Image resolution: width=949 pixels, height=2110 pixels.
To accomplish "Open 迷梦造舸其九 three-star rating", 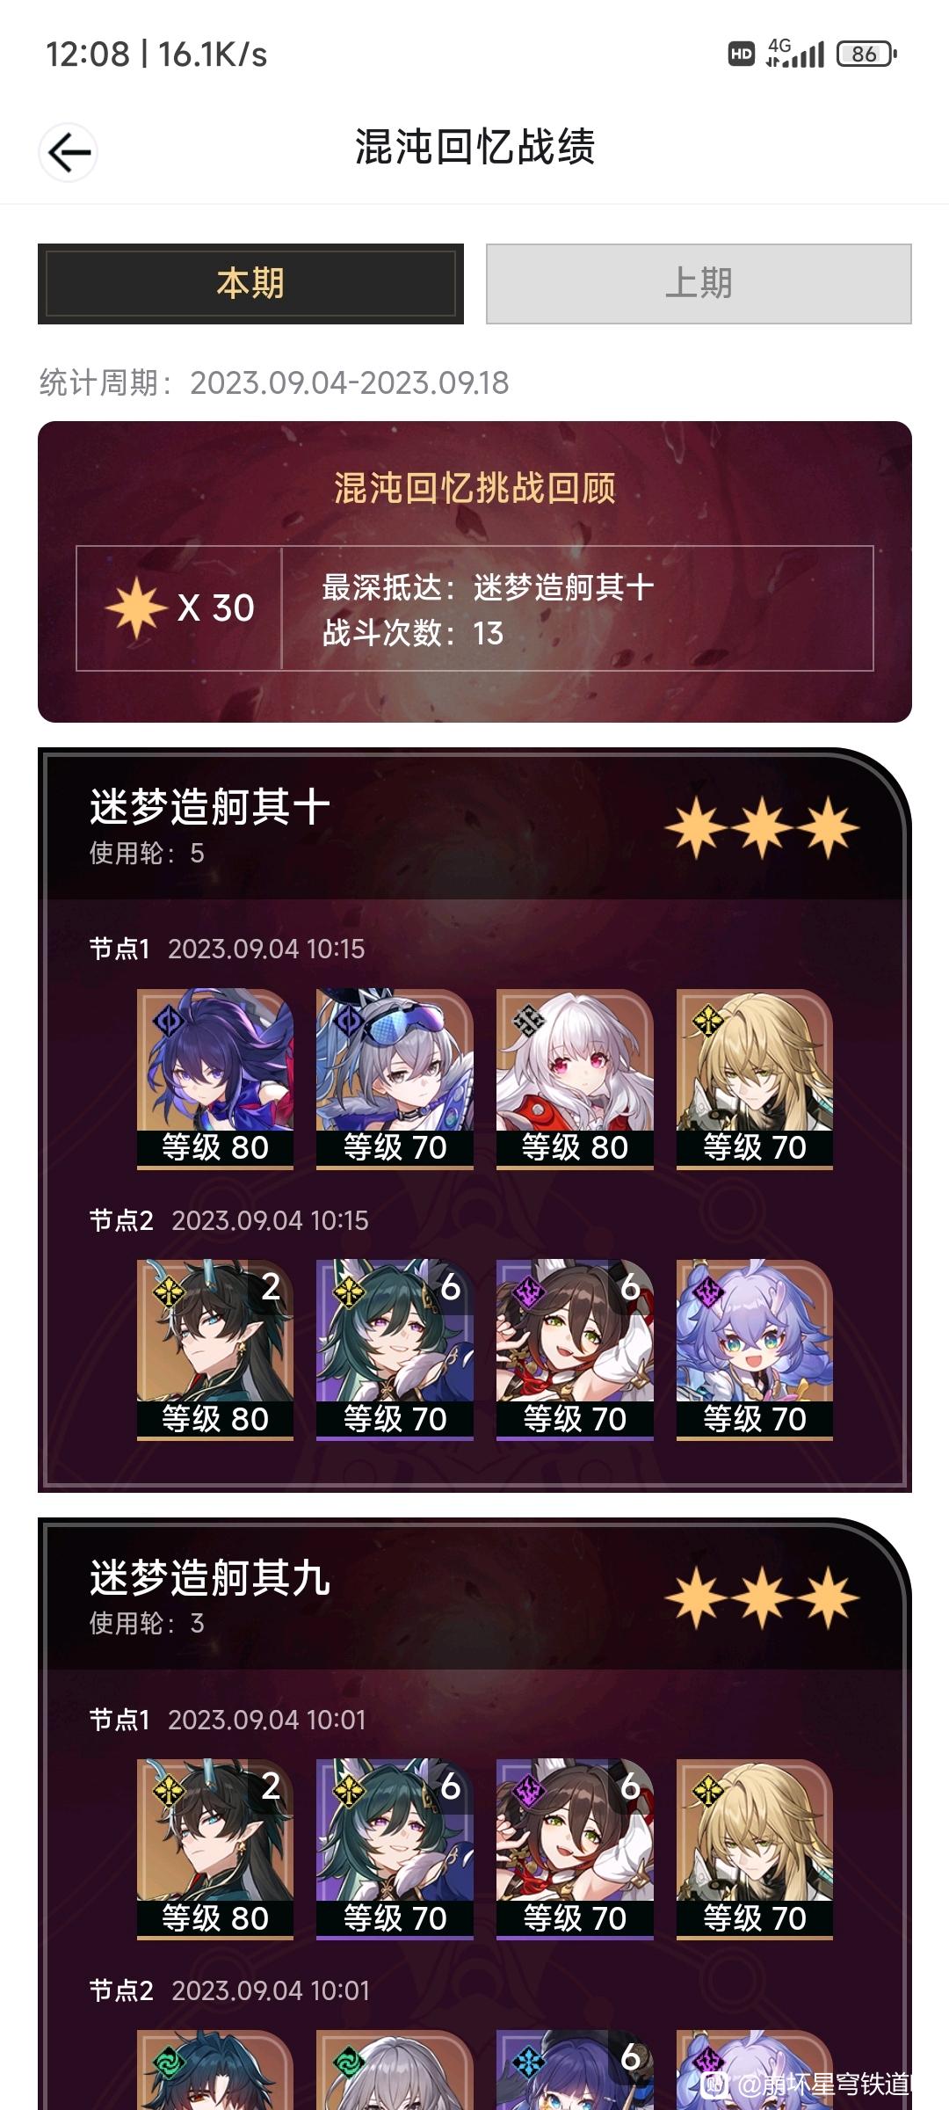I will pyautogui.click(x=761, y=1597).
